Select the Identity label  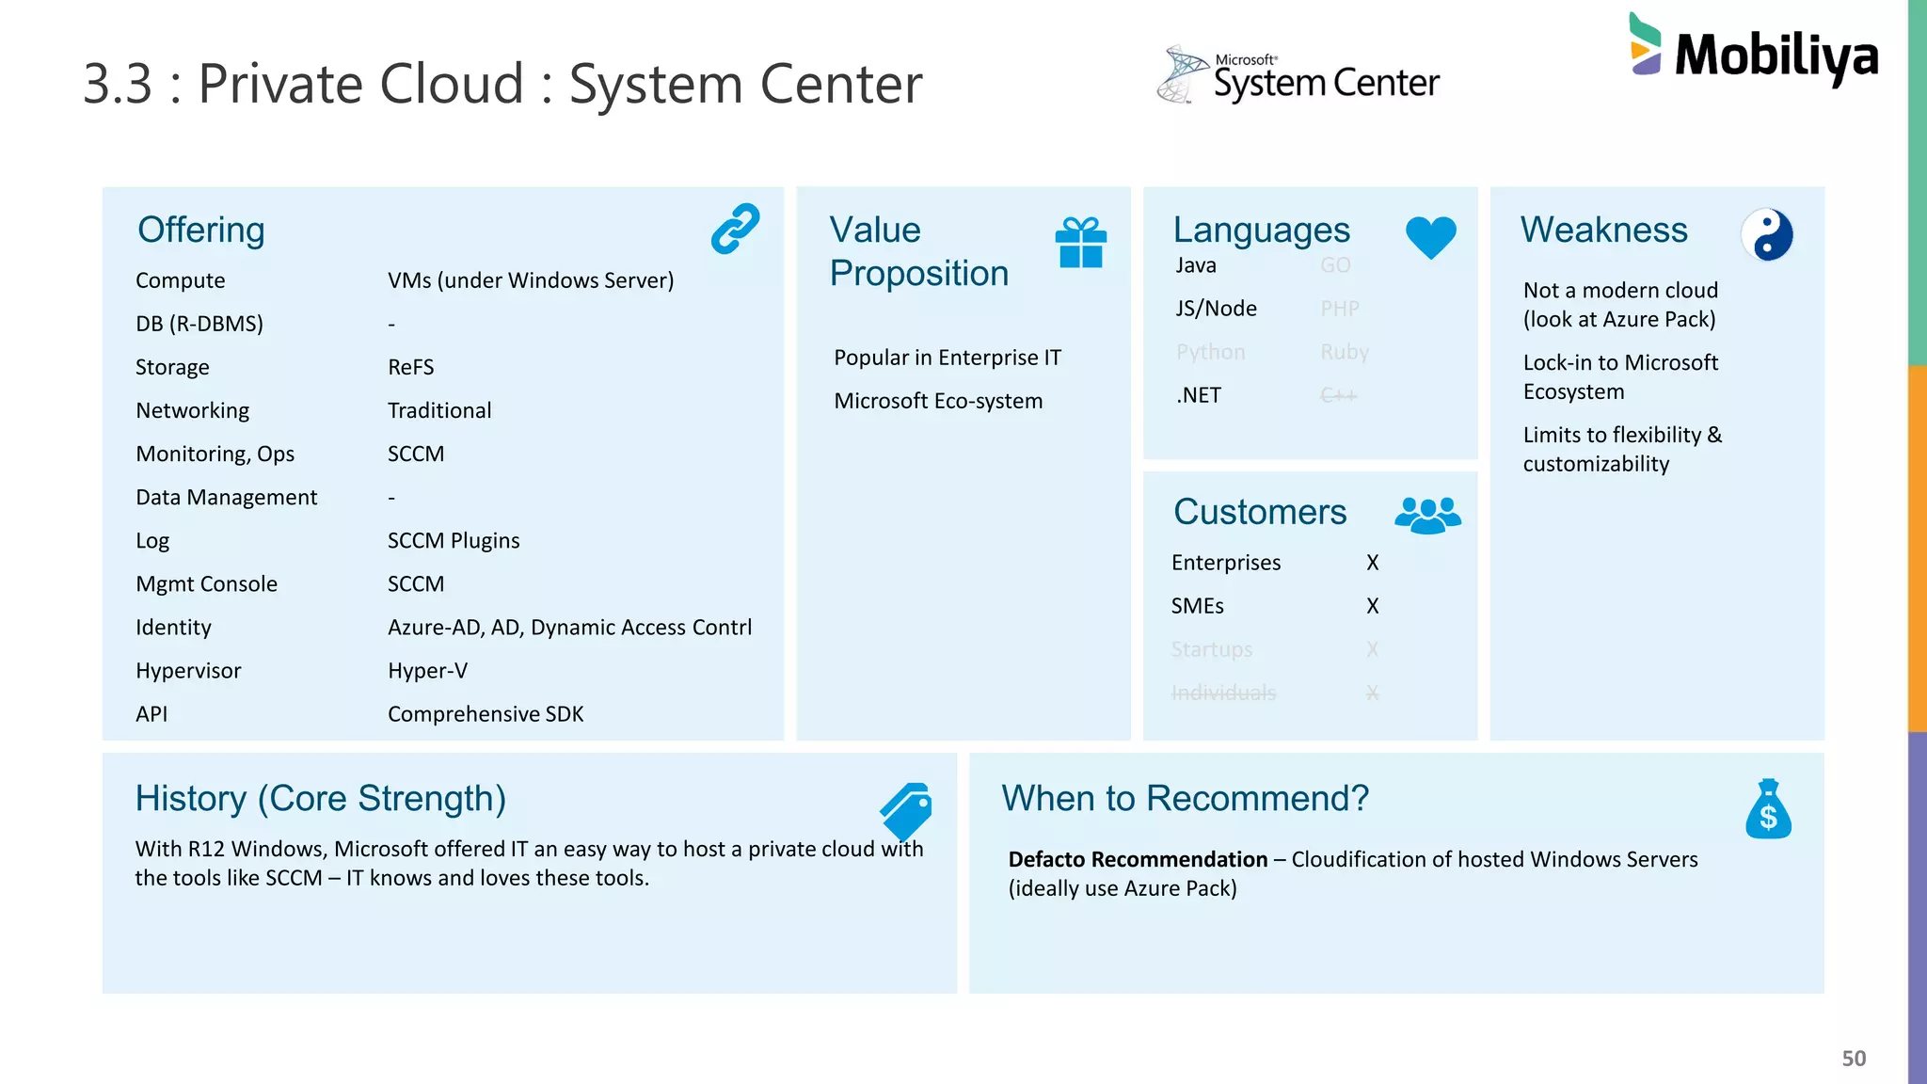click(173, 628)
